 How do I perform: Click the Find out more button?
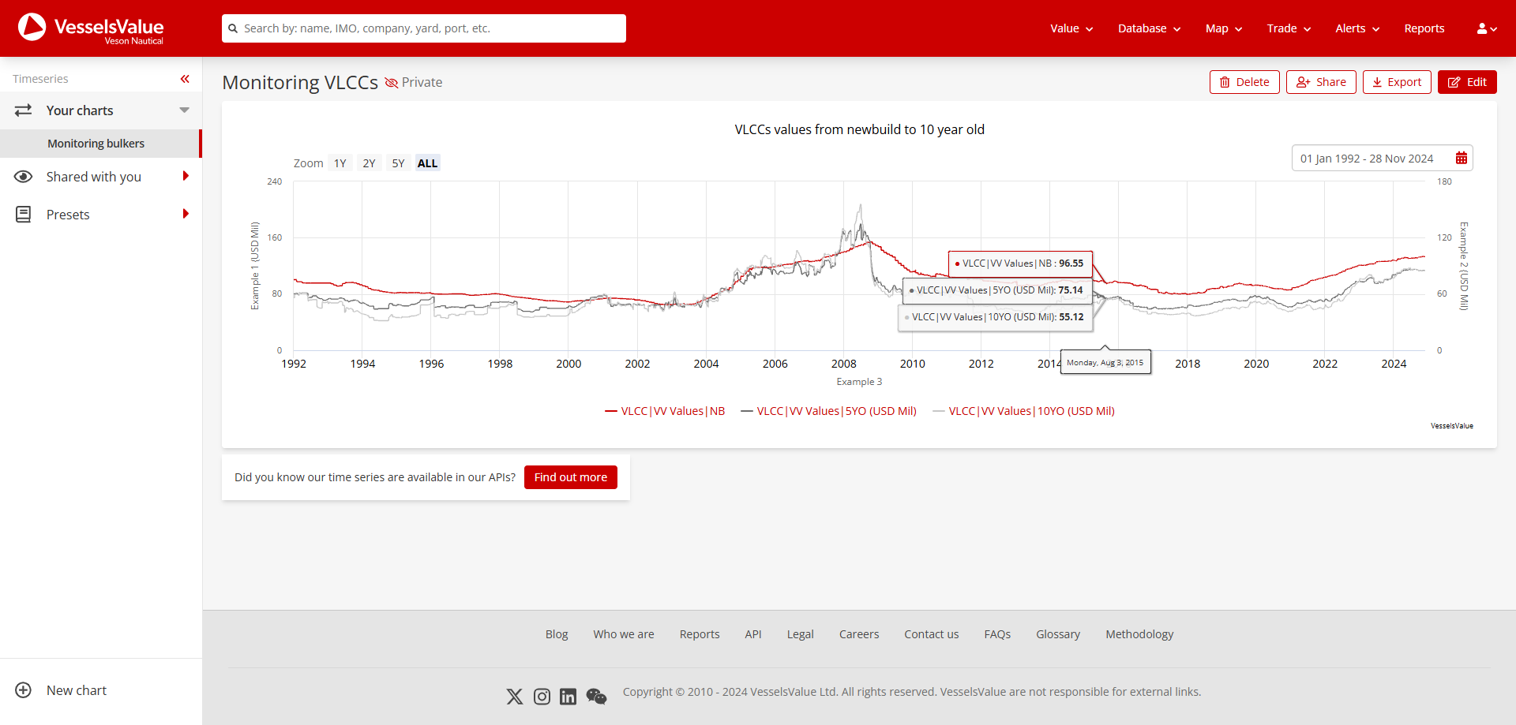570,477
